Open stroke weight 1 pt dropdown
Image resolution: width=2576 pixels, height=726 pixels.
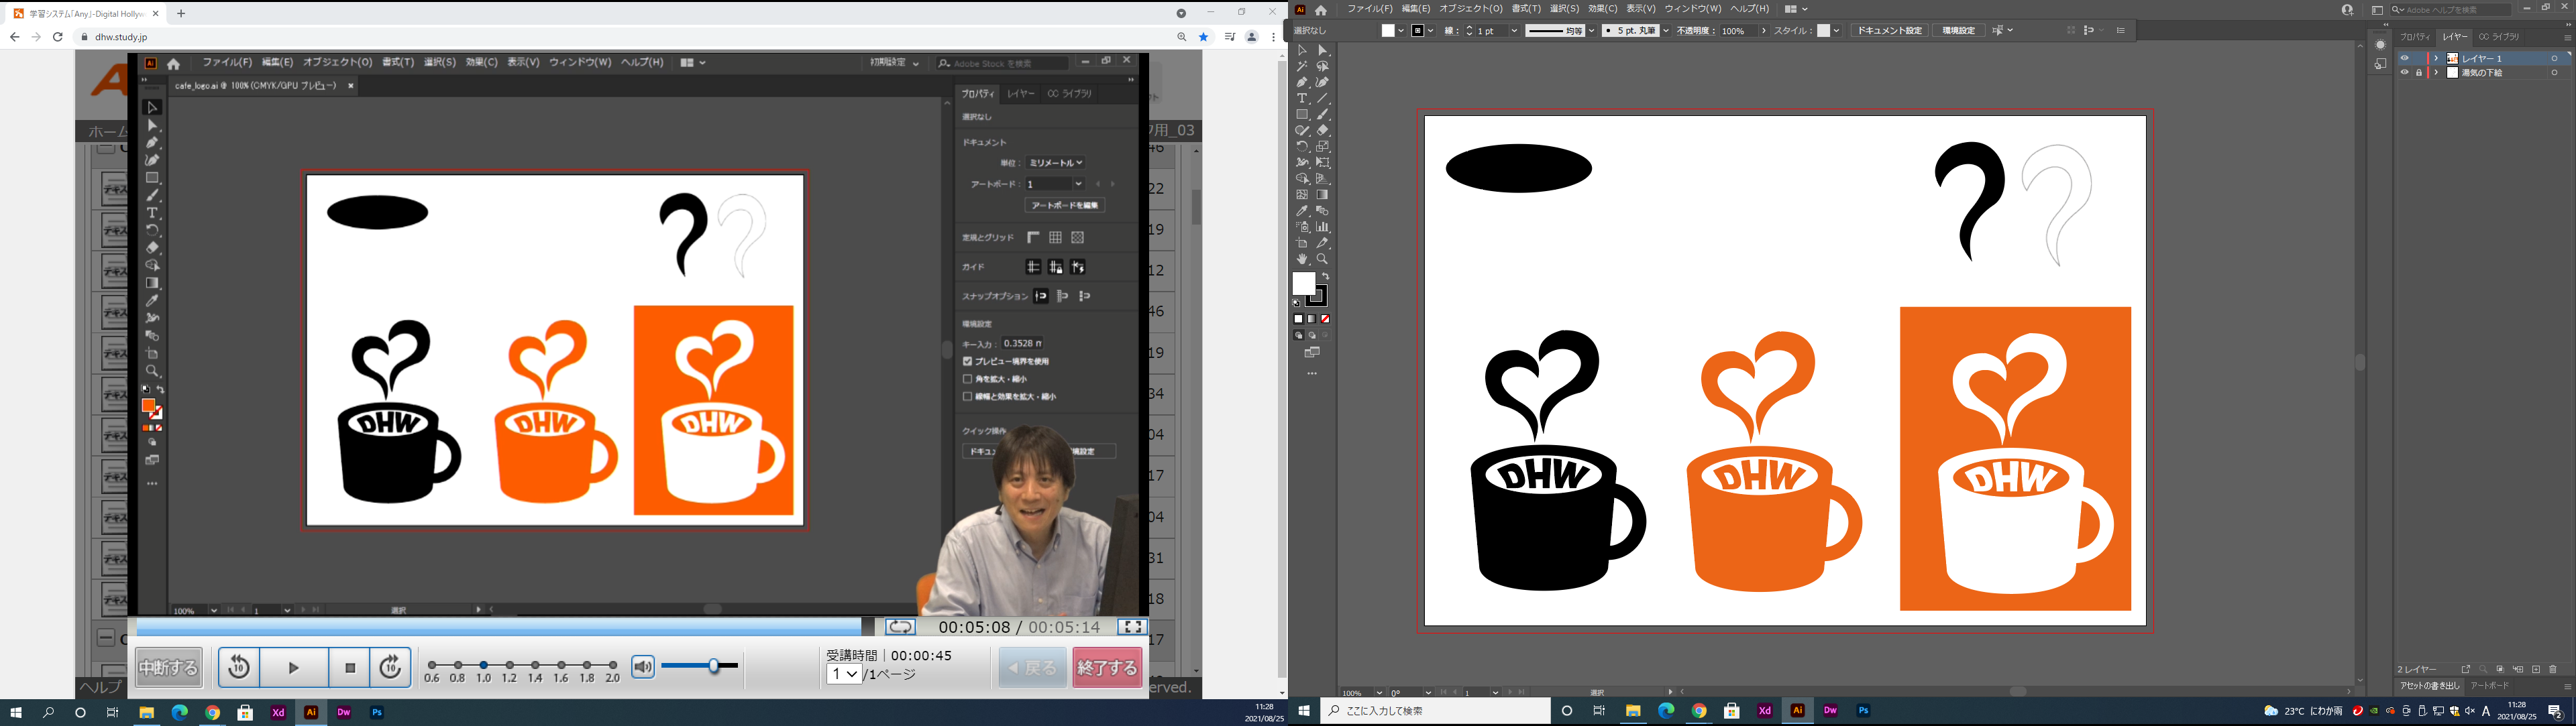(1515, 30)
